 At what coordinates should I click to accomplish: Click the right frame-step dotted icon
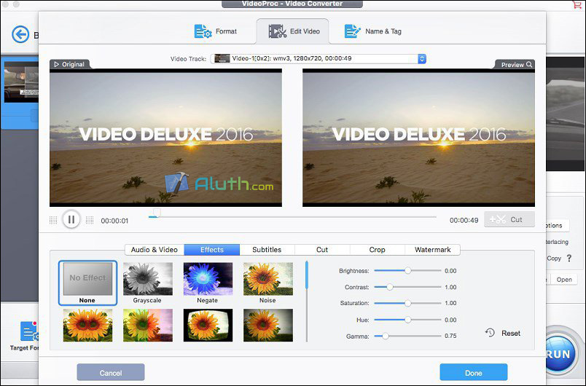click(90, 220)
